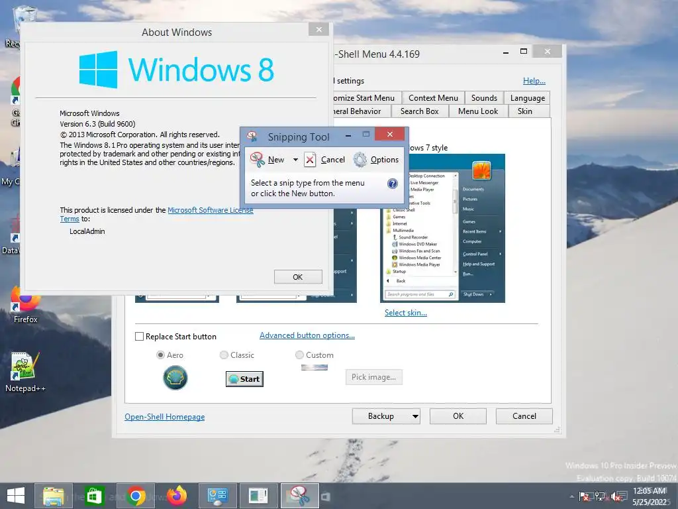Image resolution: width=678 pixels, height=509 pixels.
Task: Open the General Behavior tab
Action: click(362, 111)
